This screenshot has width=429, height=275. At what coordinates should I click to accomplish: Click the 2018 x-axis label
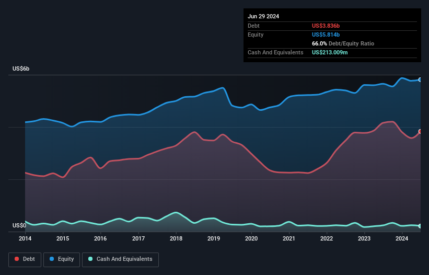pos(176,238)
